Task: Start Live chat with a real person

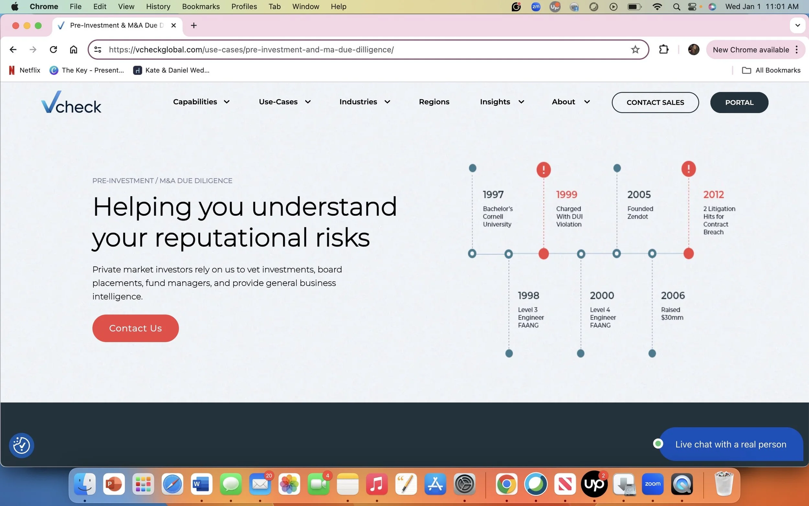Action: coord(730,444)
